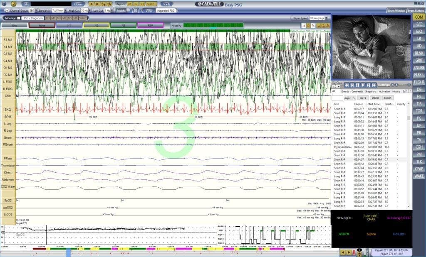Open the Snapshots tab
Viewport: 426px width, 257px height.
click(371, 91)
